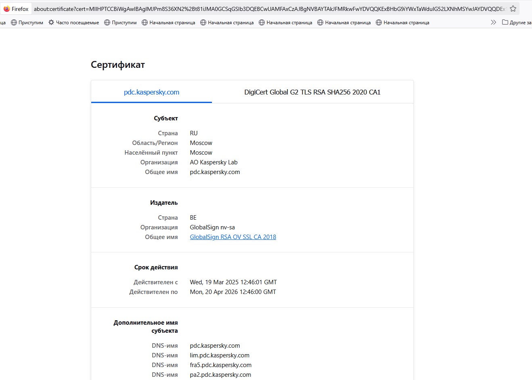
Task: Open the second "Начальная страница" bookmark
Action: coord(227,23)
